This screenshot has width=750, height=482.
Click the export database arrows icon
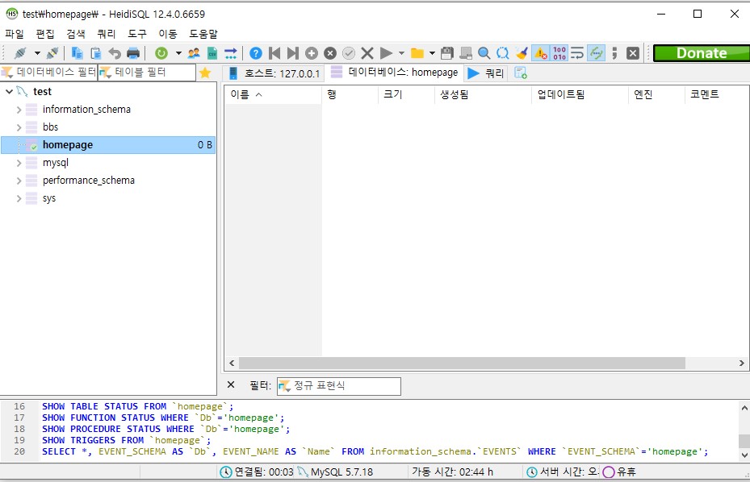231,53
